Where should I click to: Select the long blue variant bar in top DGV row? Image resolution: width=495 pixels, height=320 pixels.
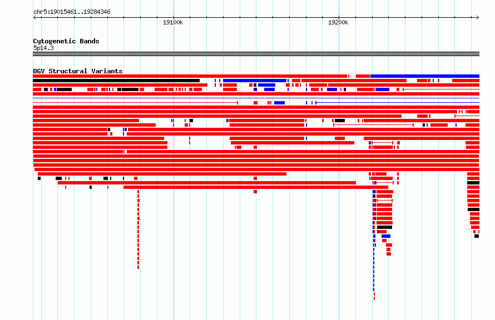[x=425, y=76]
